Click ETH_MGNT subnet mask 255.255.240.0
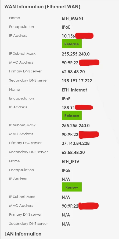Image resolution: width=119 pixels, height=239 pixels. (x=76, y=54)
